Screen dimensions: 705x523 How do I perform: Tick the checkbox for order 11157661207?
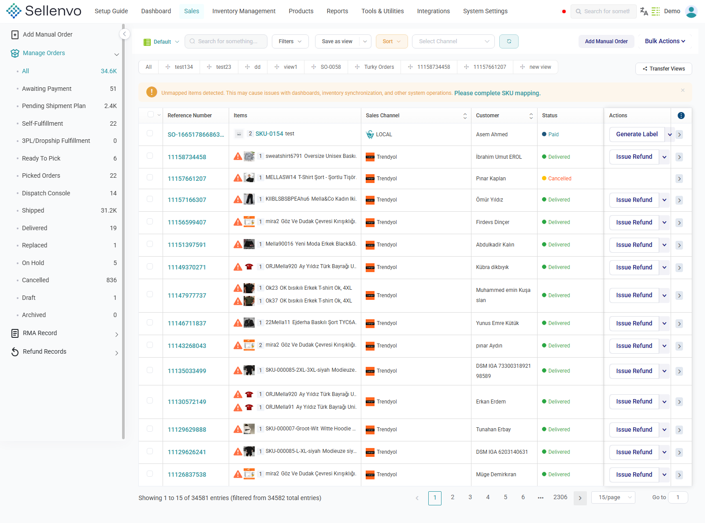(150, 177)
